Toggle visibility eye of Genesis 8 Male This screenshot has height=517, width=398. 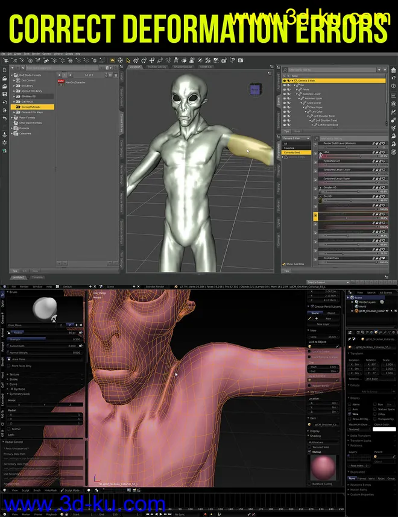pos(285,80)
